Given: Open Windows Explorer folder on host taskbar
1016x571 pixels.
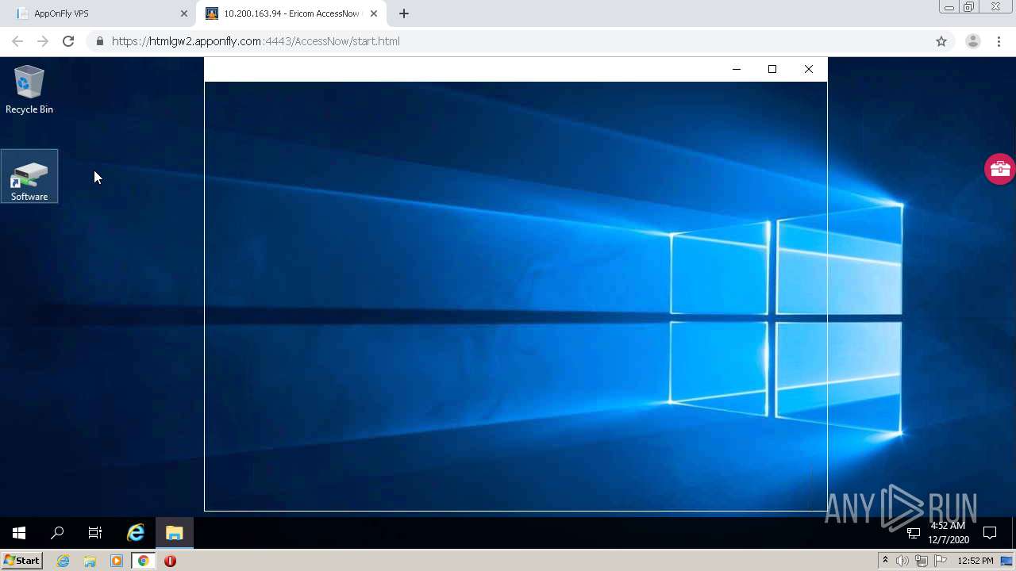Looking at the screenshot, I should coord(90,561).
